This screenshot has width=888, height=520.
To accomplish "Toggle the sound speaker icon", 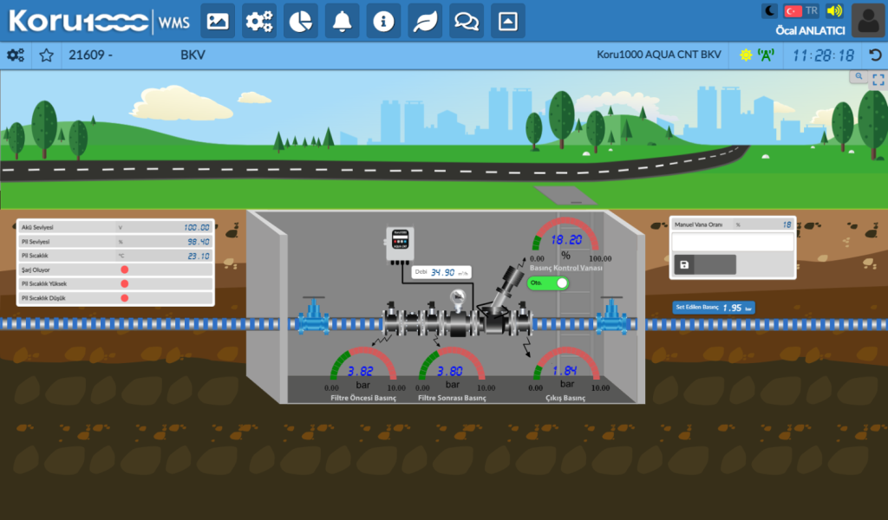I will [x=834, y=10].
